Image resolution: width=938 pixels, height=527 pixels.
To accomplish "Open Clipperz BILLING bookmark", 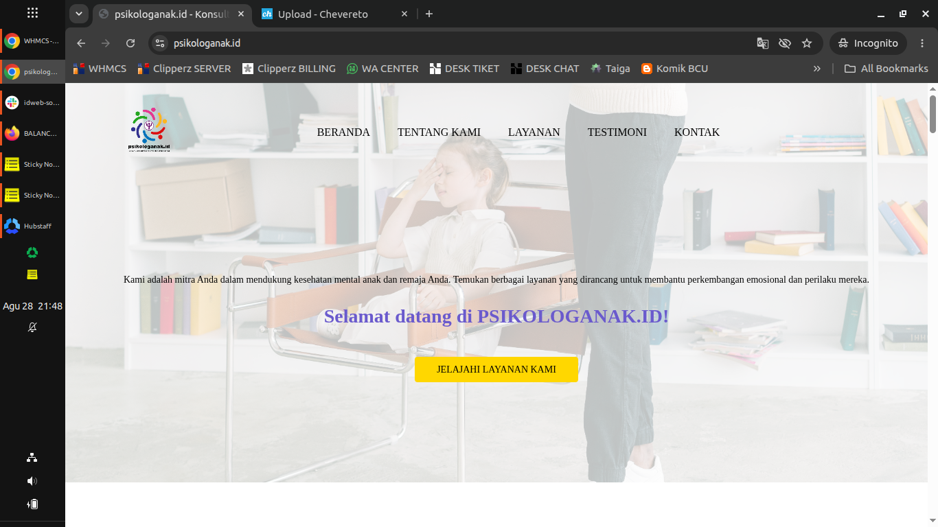I will [289, 69].
